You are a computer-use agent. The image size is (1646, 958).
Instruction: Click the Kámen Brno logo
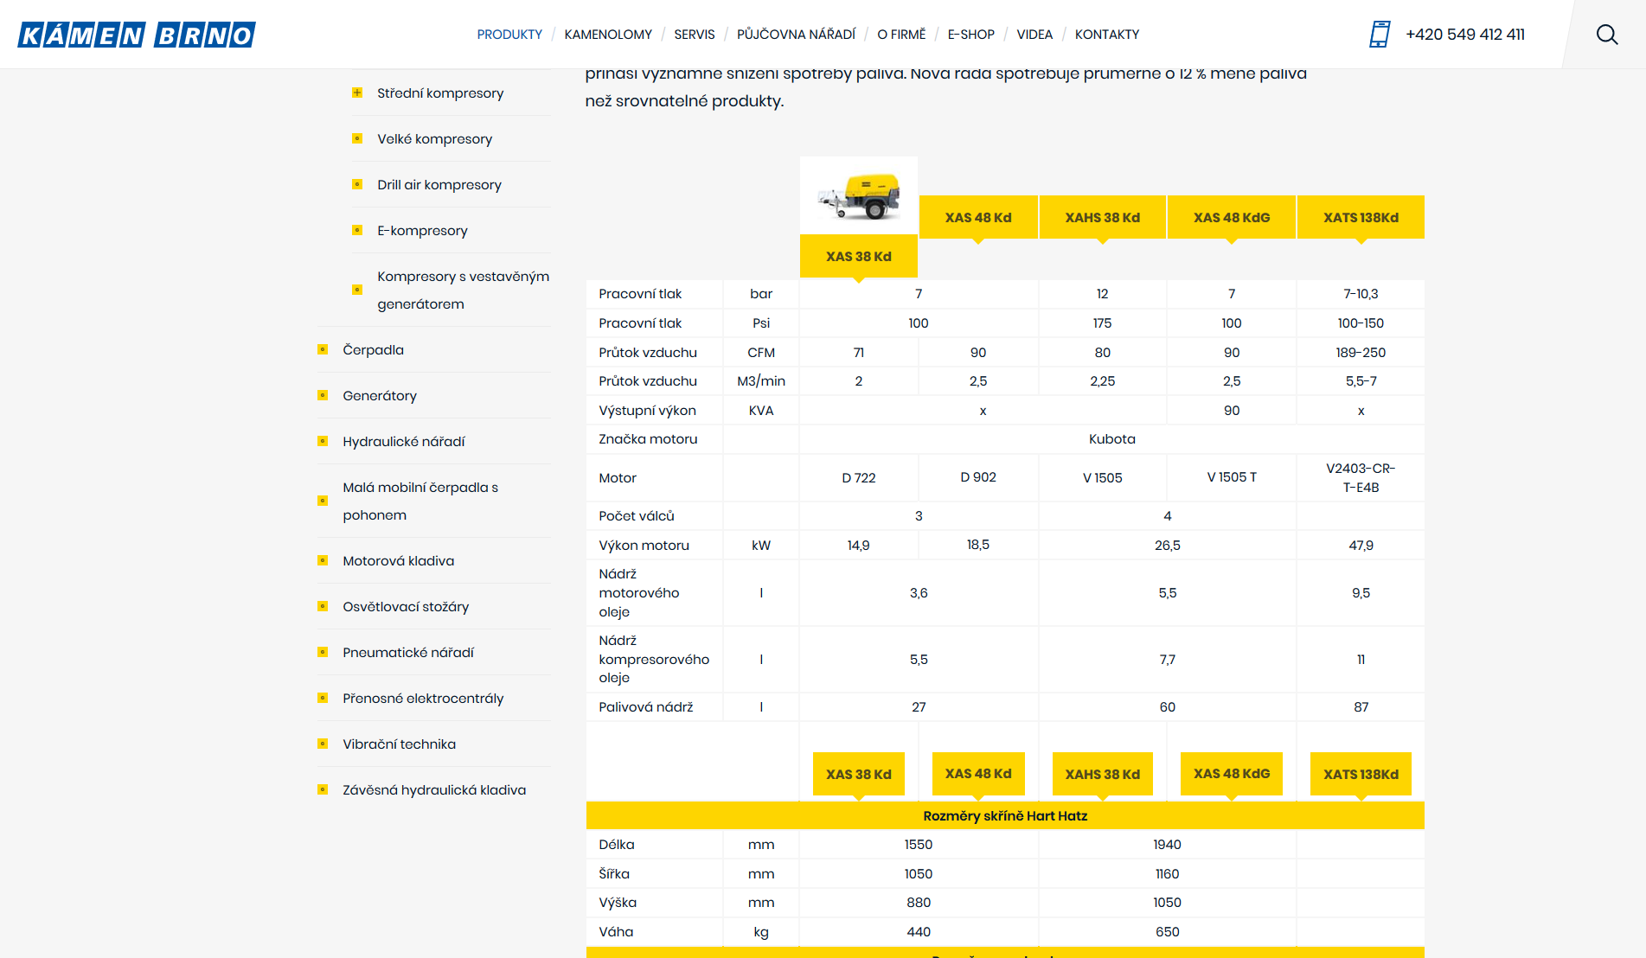click(x=137, y=35)
